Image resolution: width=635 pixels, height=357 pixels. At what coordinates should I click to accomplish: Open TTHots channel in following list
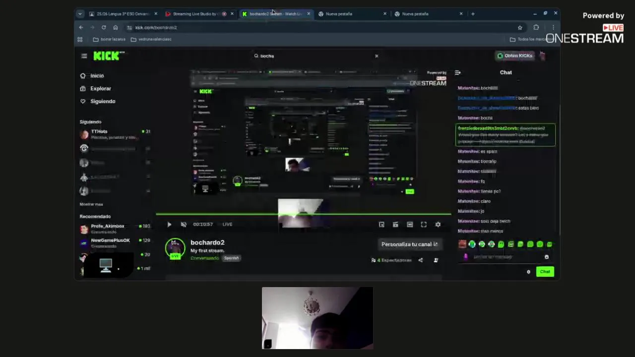pos(115,134)
